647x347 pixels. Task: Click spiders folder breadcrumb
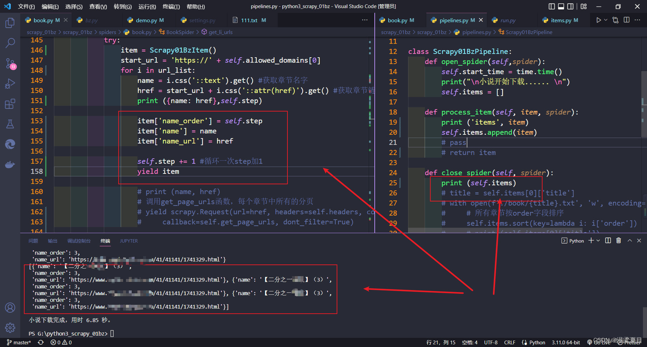click(x=107, y=32)
